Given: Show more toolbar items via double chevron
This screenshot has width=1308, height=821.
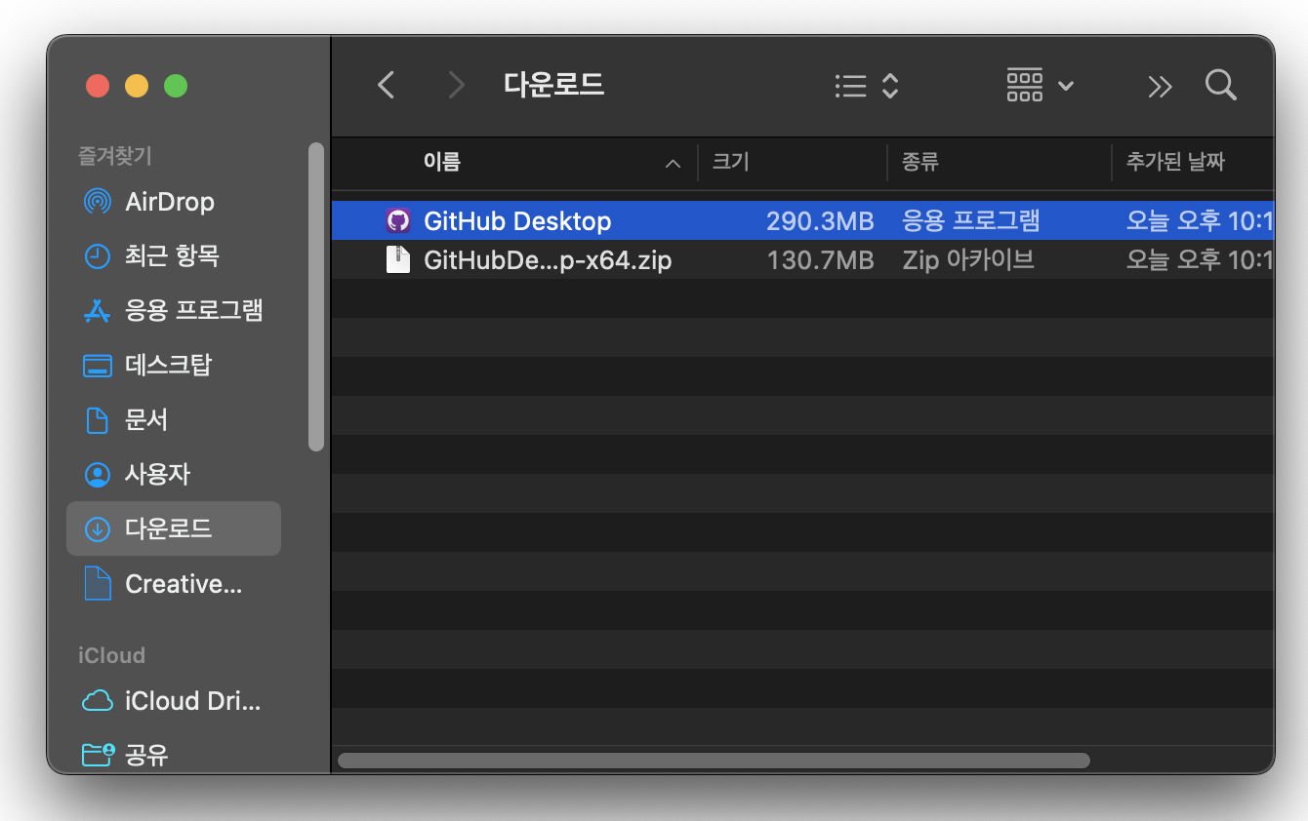Looking at the screenshot, I should [x=1160, y=87].
